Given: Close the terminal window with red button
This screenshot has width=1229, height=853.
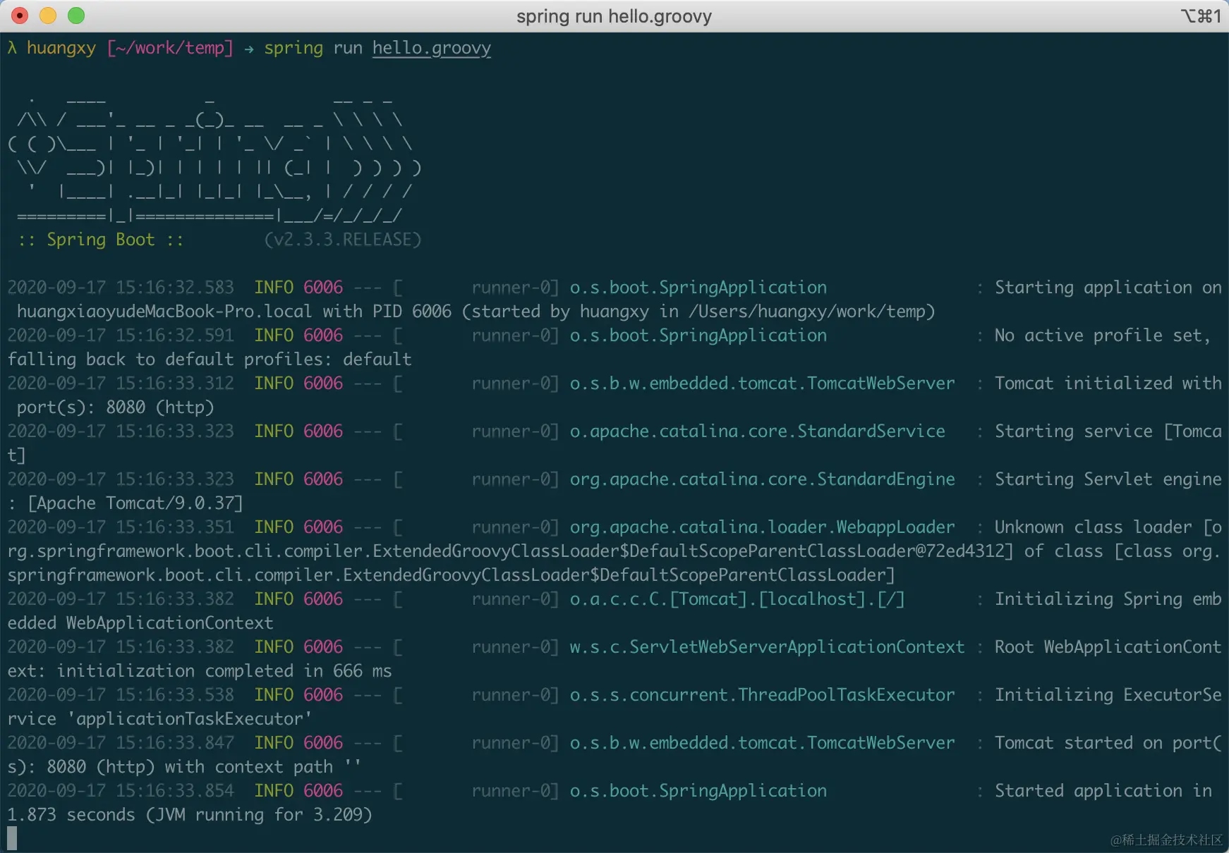Looking at the screenshot, I should [x=20, y=16].
